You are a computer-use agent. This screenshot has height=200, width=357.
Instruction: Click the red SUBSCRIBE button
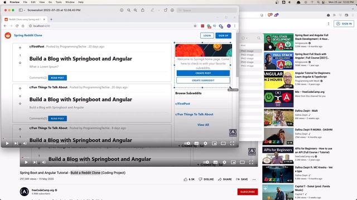248,192
